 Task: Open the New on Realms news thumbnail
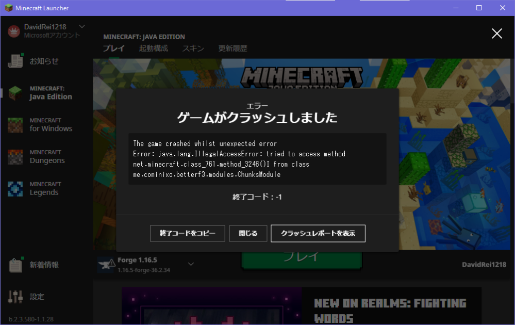point(211,306)
